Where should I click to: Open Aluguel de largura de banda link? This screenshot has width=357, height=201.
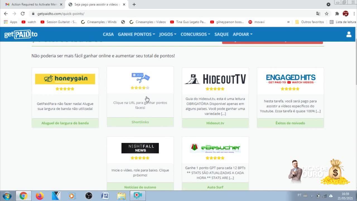(65, 123)
